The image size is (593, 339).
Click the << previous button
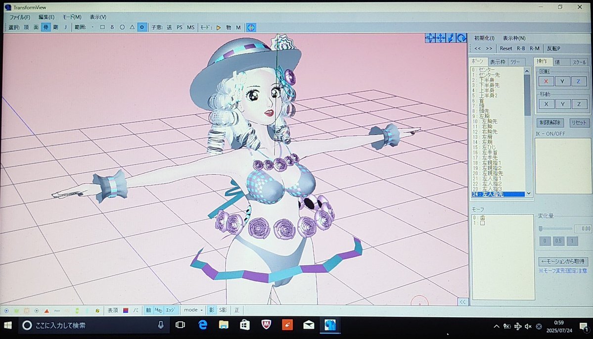tap(478, 48)
